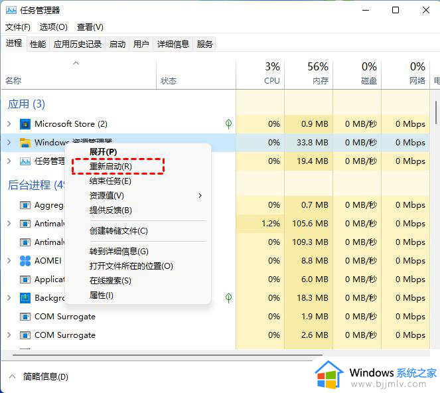This screenshot has height=393, width=440.
Task: Click the green leaf status icon for Microsoft Store
Action: 229,123
